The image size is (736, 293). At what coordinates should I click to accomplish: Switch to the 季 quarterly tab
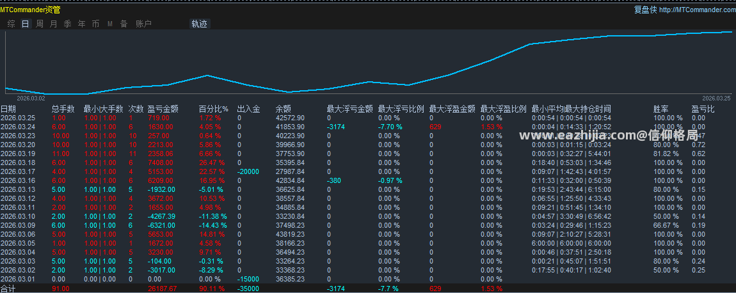point(68,24)
